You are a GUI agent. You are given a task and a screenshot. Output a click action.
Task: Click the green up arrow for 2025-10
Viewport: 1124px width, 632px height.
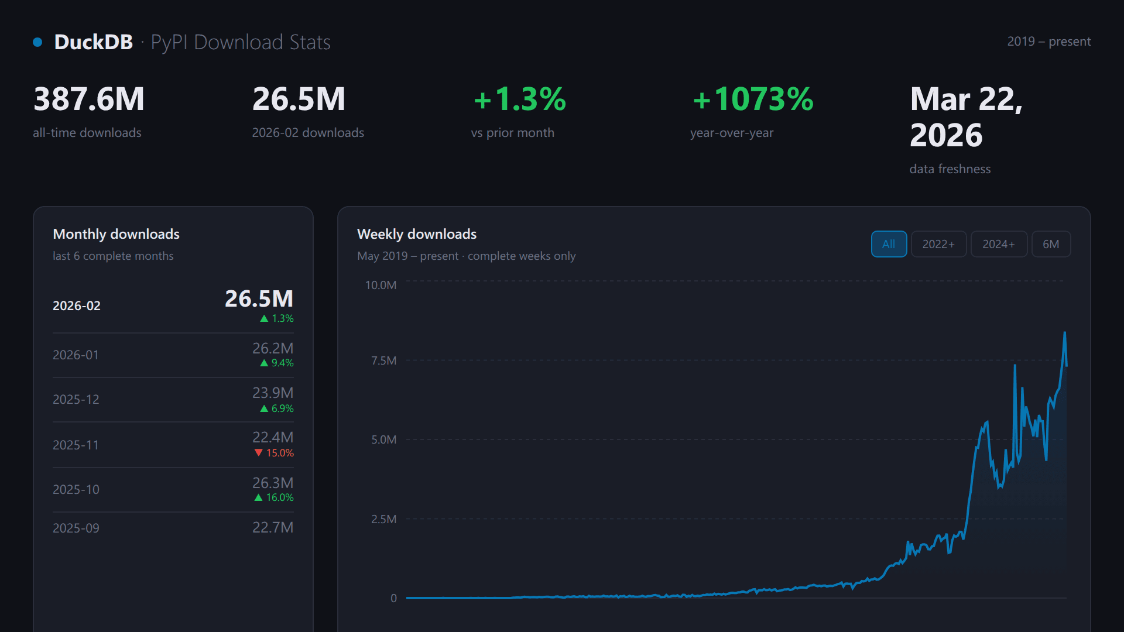258,497
